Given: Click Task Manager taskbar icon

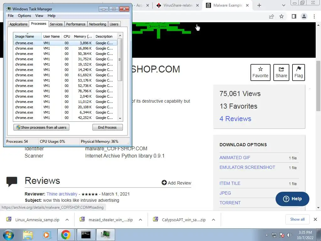Looking at the screenshot, I should [106, 235].
